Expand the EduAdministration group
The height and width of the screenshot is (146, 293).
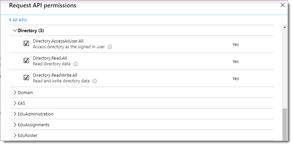[15, 114]
